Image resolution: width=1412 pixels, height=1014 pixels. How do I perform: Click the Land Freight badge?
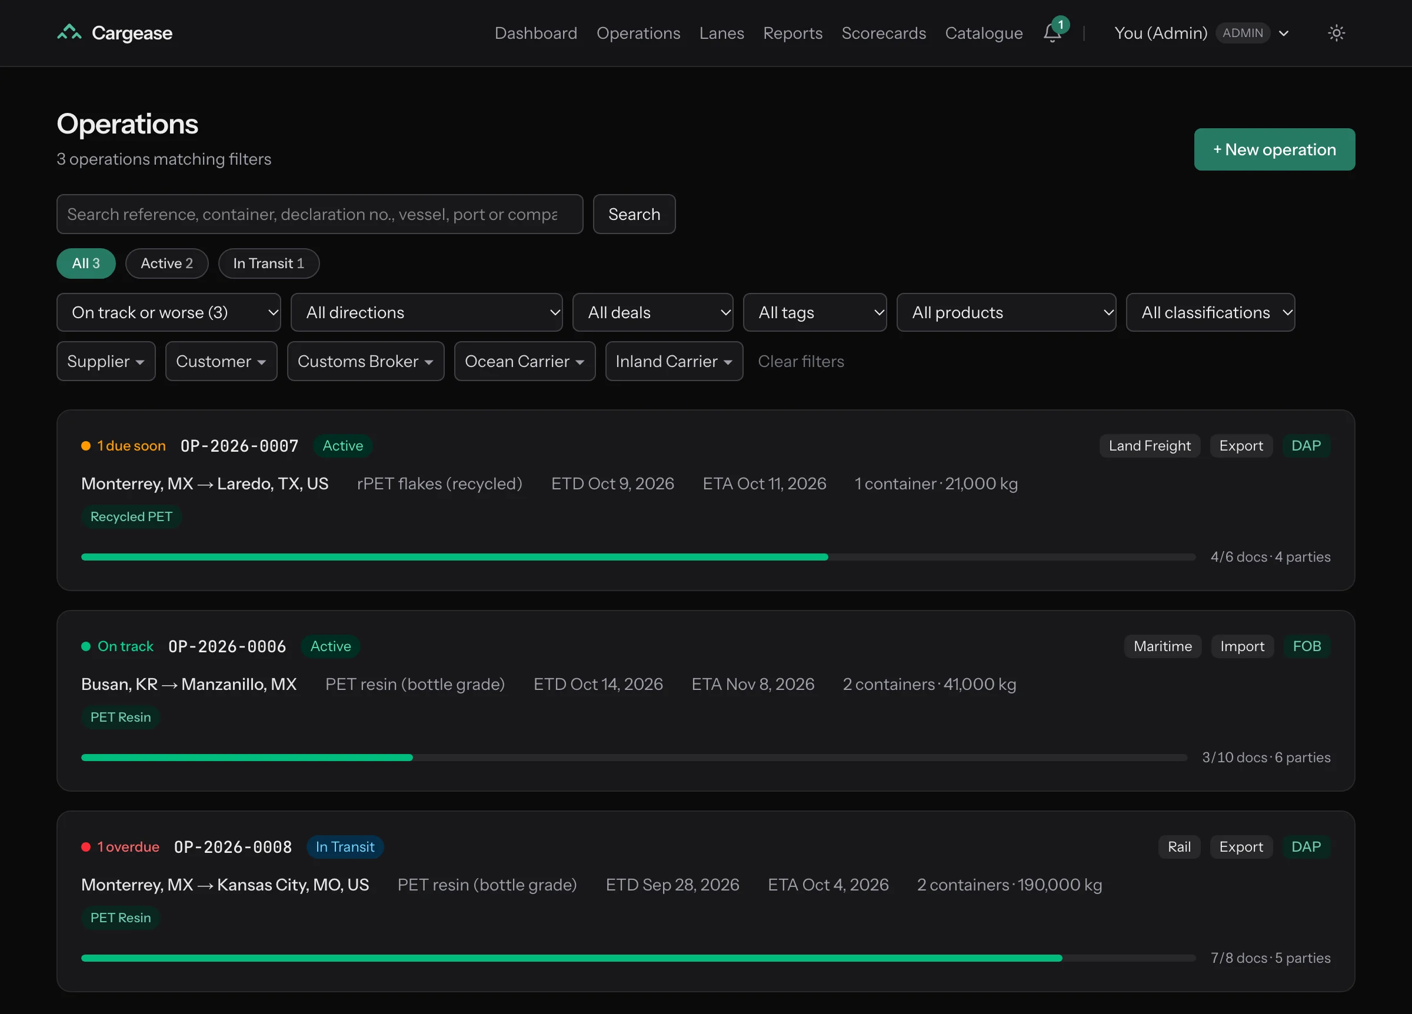click(x=1148, y=446)
